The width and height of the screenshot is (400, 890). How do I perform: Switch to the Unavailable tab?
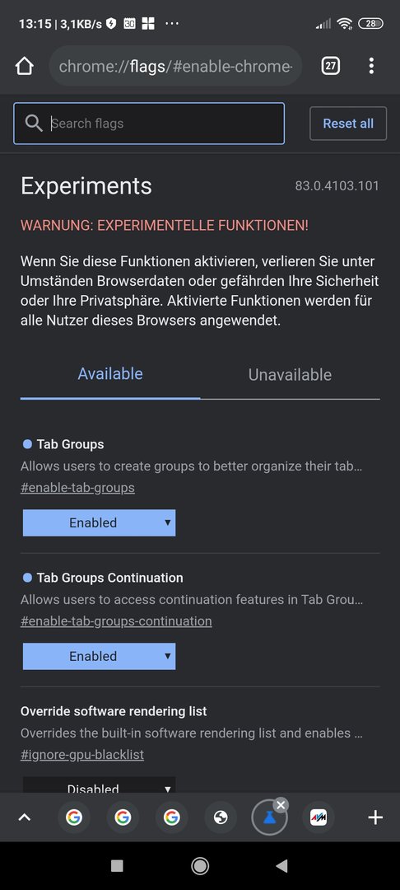coord(290,375)
